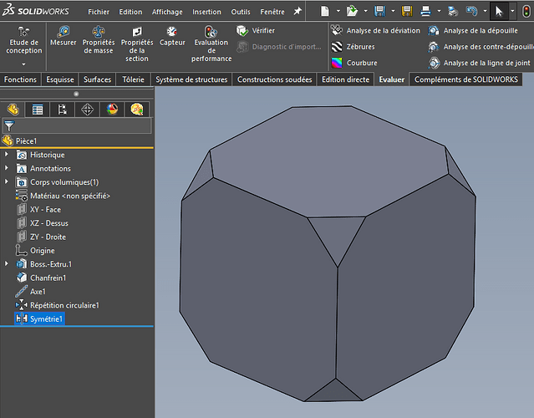Expand the Historique node

pyautogui.click(x=6, y=155)
